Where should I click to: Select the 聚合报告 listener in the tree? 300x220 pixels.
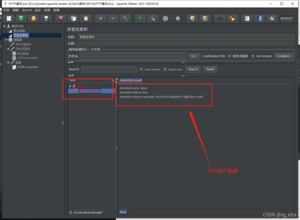(x=19, y=31)
